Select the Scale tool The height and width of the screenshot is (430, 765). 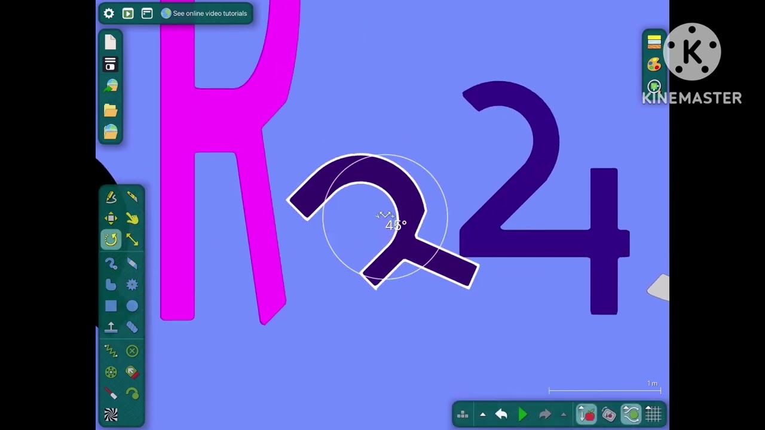[x=132, y=240]
